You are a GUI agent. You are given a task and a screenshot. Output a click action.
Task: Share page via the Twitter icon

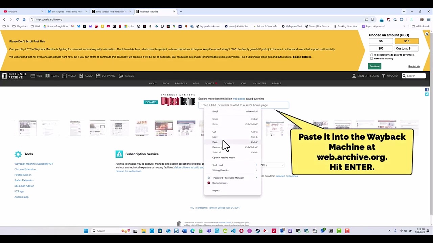pyautogui.click(x=427, y=94)
